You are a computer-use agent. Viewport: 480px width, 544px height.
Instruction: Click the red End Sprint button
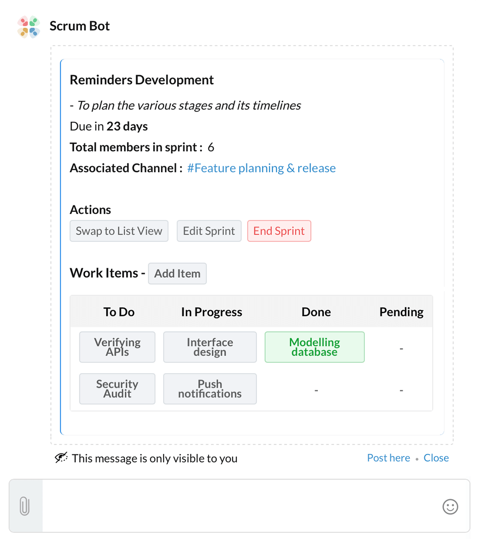pos(279,231)
